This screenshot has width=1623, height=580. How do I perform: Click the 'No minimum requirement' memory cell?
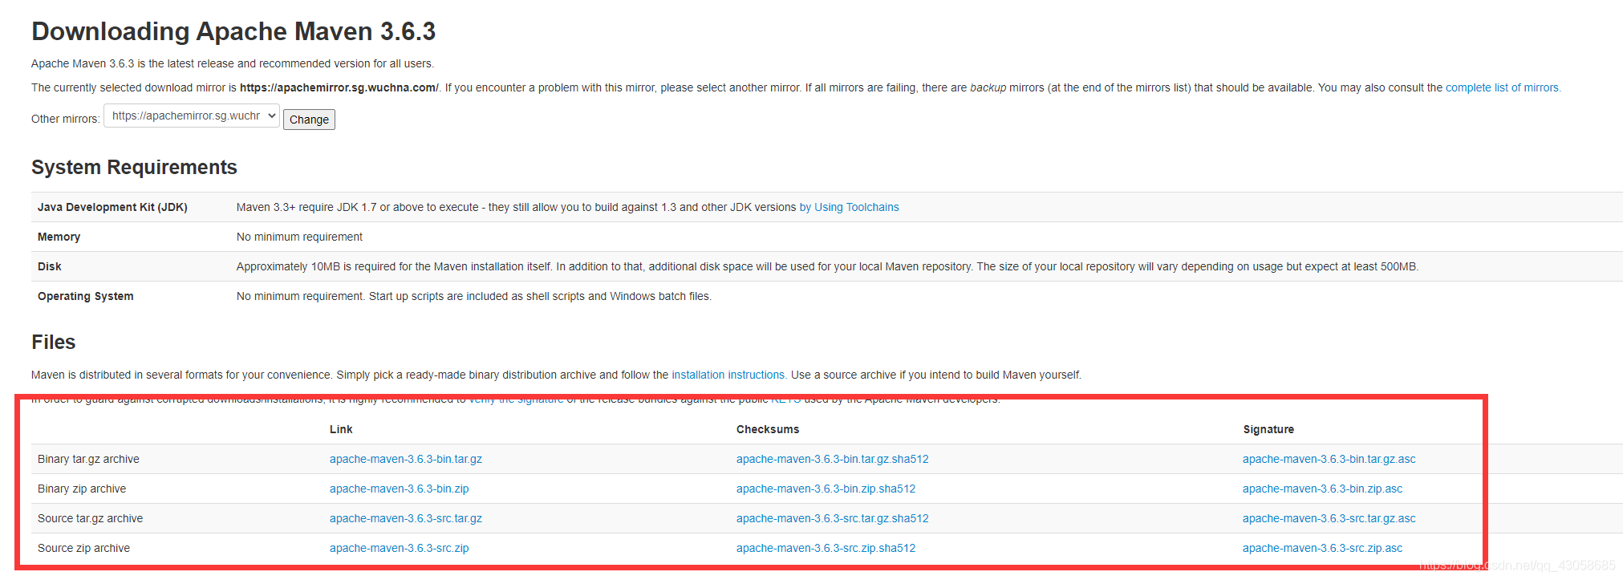tap(299, 237)
